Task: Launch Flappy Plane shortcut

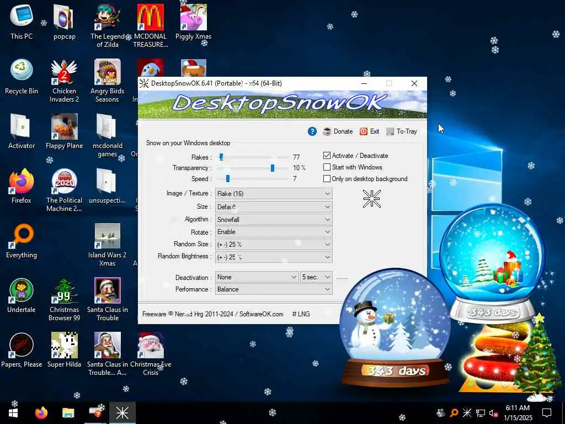Action: (x=64, y=131)
